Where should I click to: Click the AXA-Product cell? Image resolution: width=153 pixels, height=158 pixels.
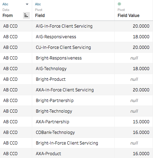coord(49,154)
